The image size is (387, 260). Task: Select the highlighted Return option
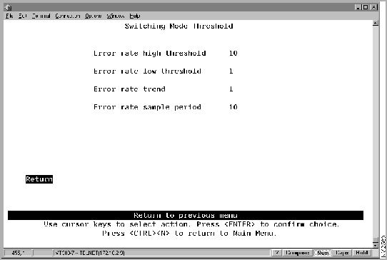[39, 179]
